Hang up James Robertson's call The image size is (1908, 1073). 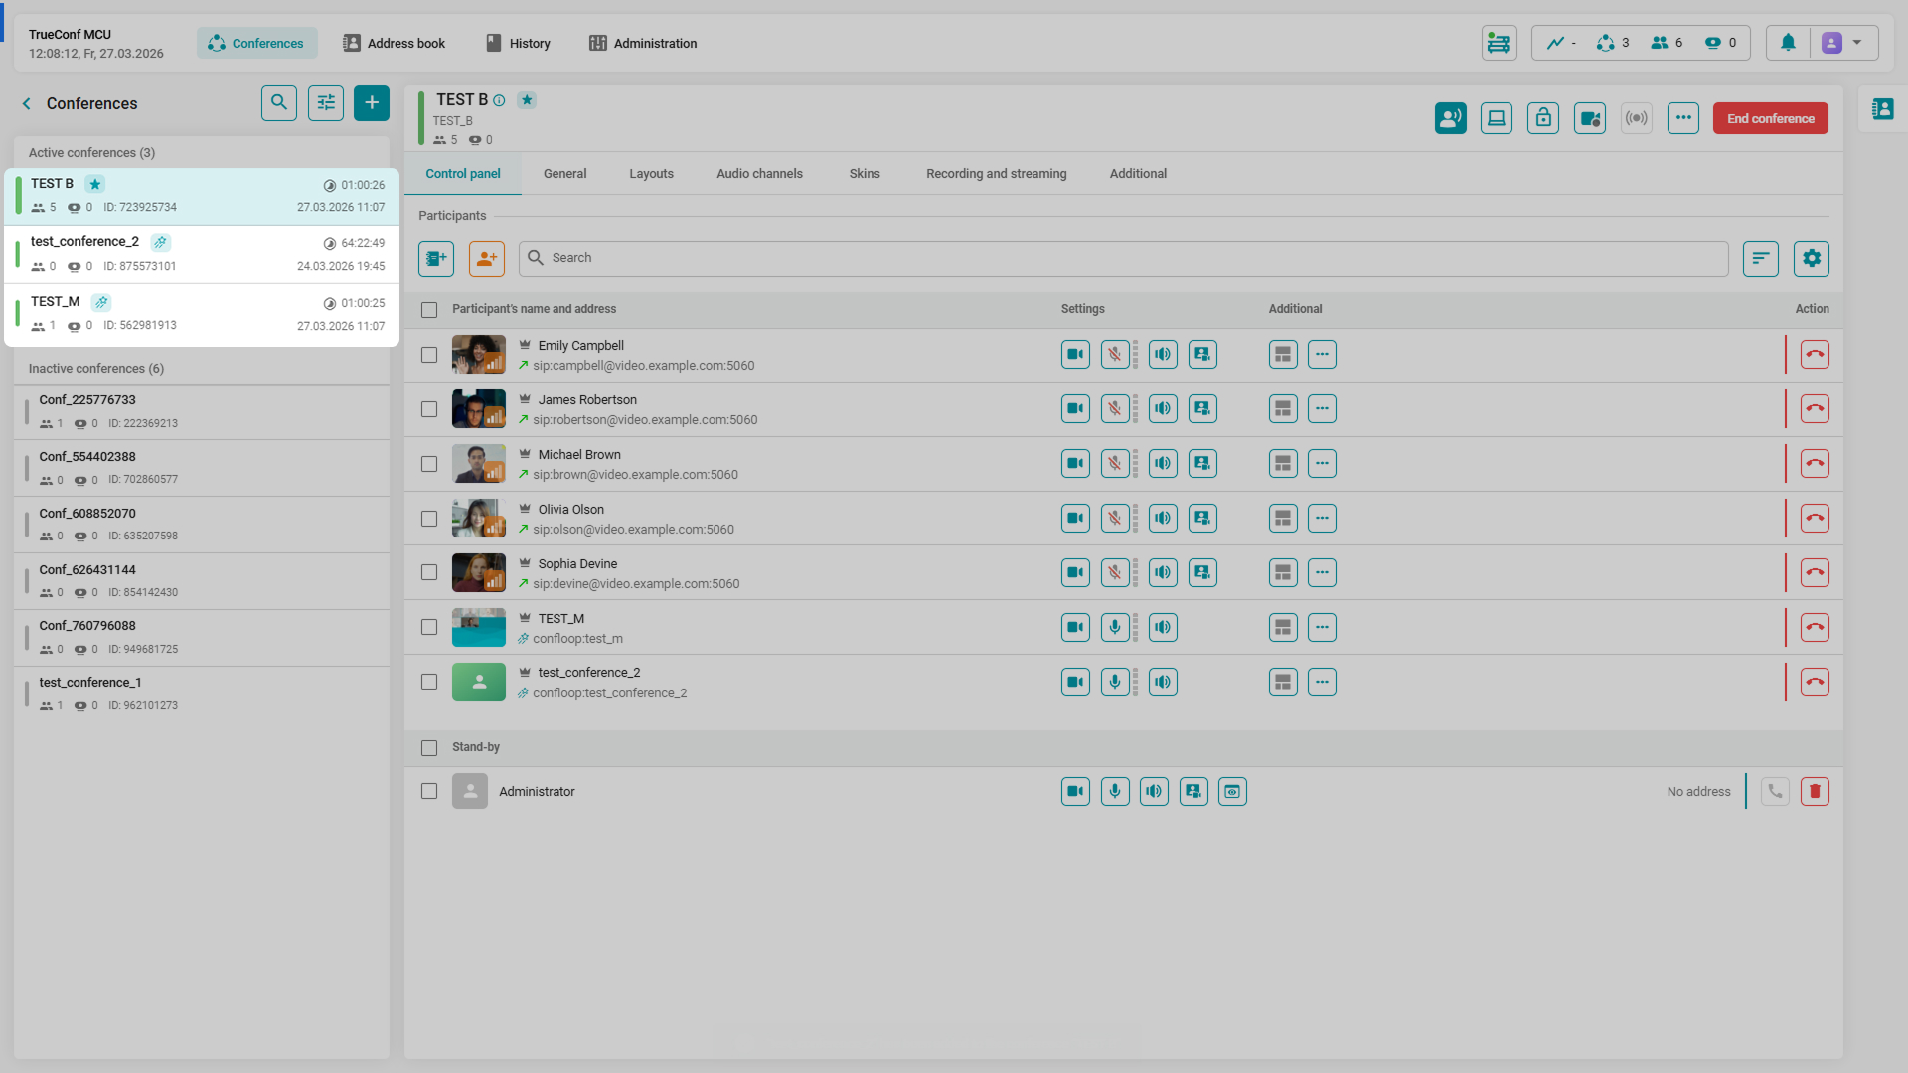tap(1814, 409)
